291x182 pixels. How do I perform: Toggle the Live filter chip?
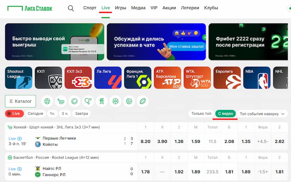[x=14, y=113]
